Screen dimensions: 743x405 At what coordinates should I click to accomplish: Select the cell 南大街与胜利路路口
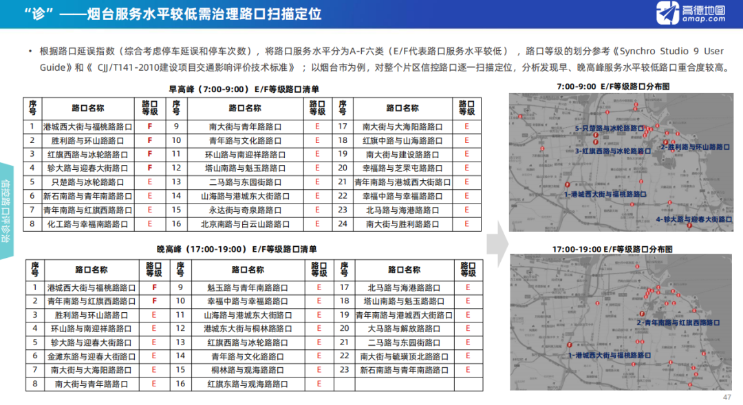click(x=402, y=224)
